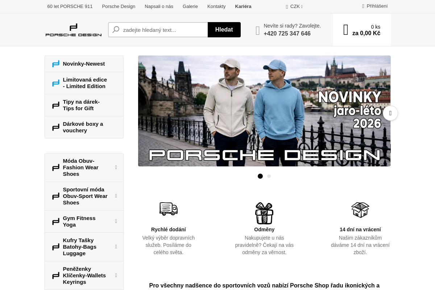Click the fast delivery truck icon
This screenshot has height=290, width=435.
click(169, 209)
